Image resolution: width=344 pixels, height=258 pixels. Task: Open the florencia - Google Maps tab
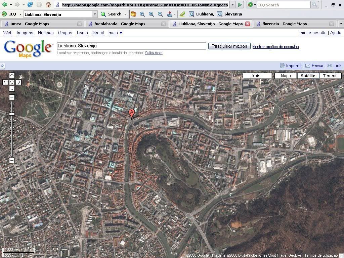coord(284,24)
